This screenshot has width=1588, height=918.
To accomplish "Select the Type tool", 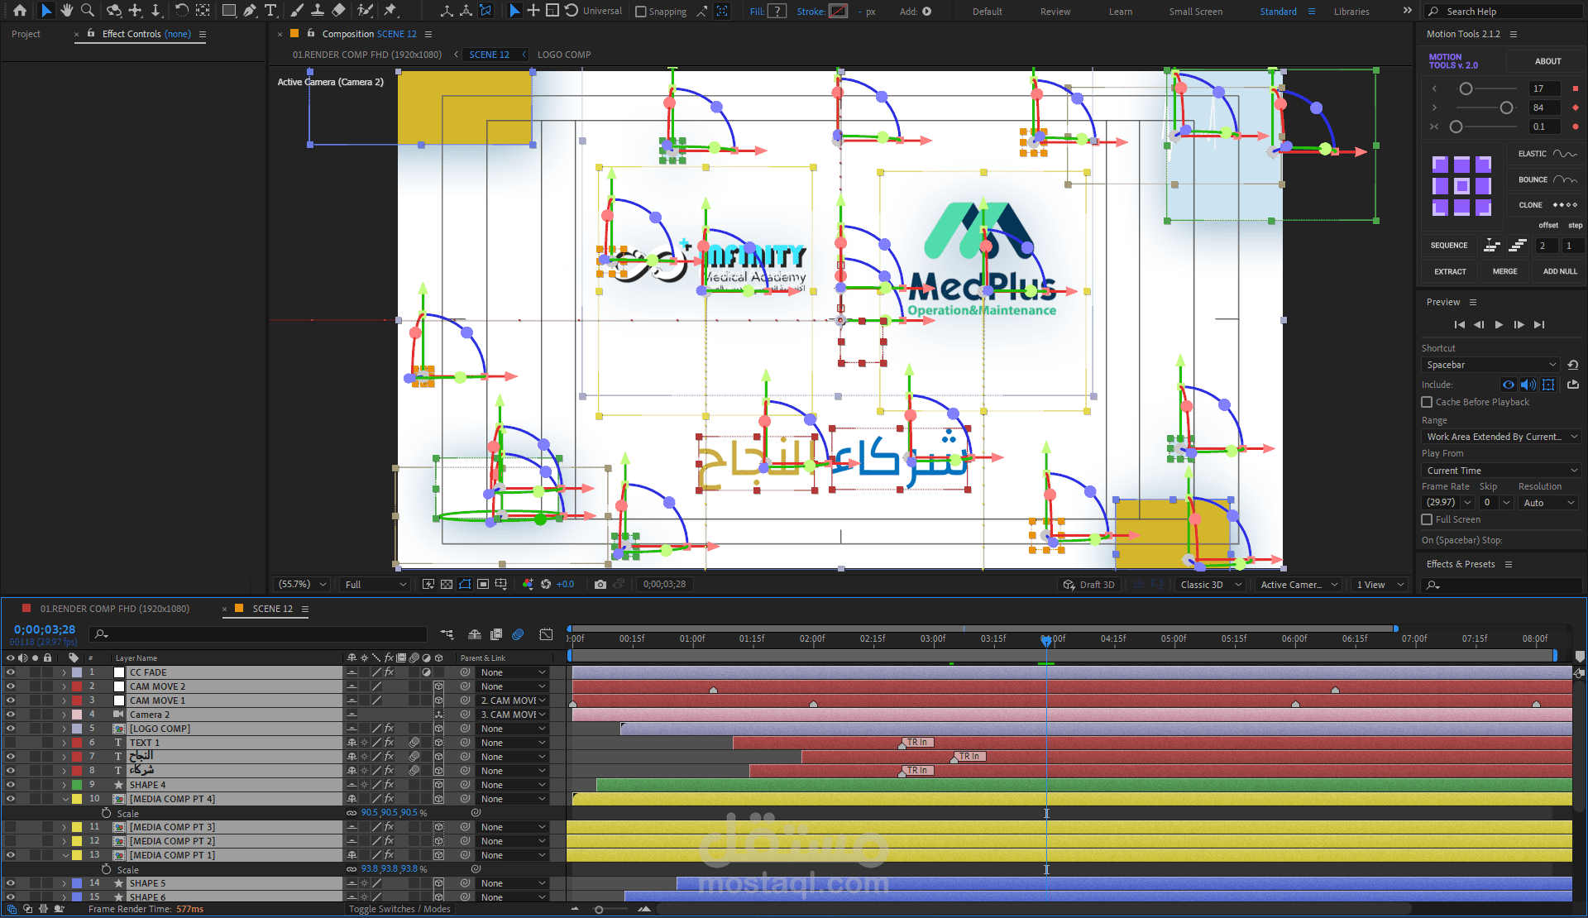I will click(270, 11).
